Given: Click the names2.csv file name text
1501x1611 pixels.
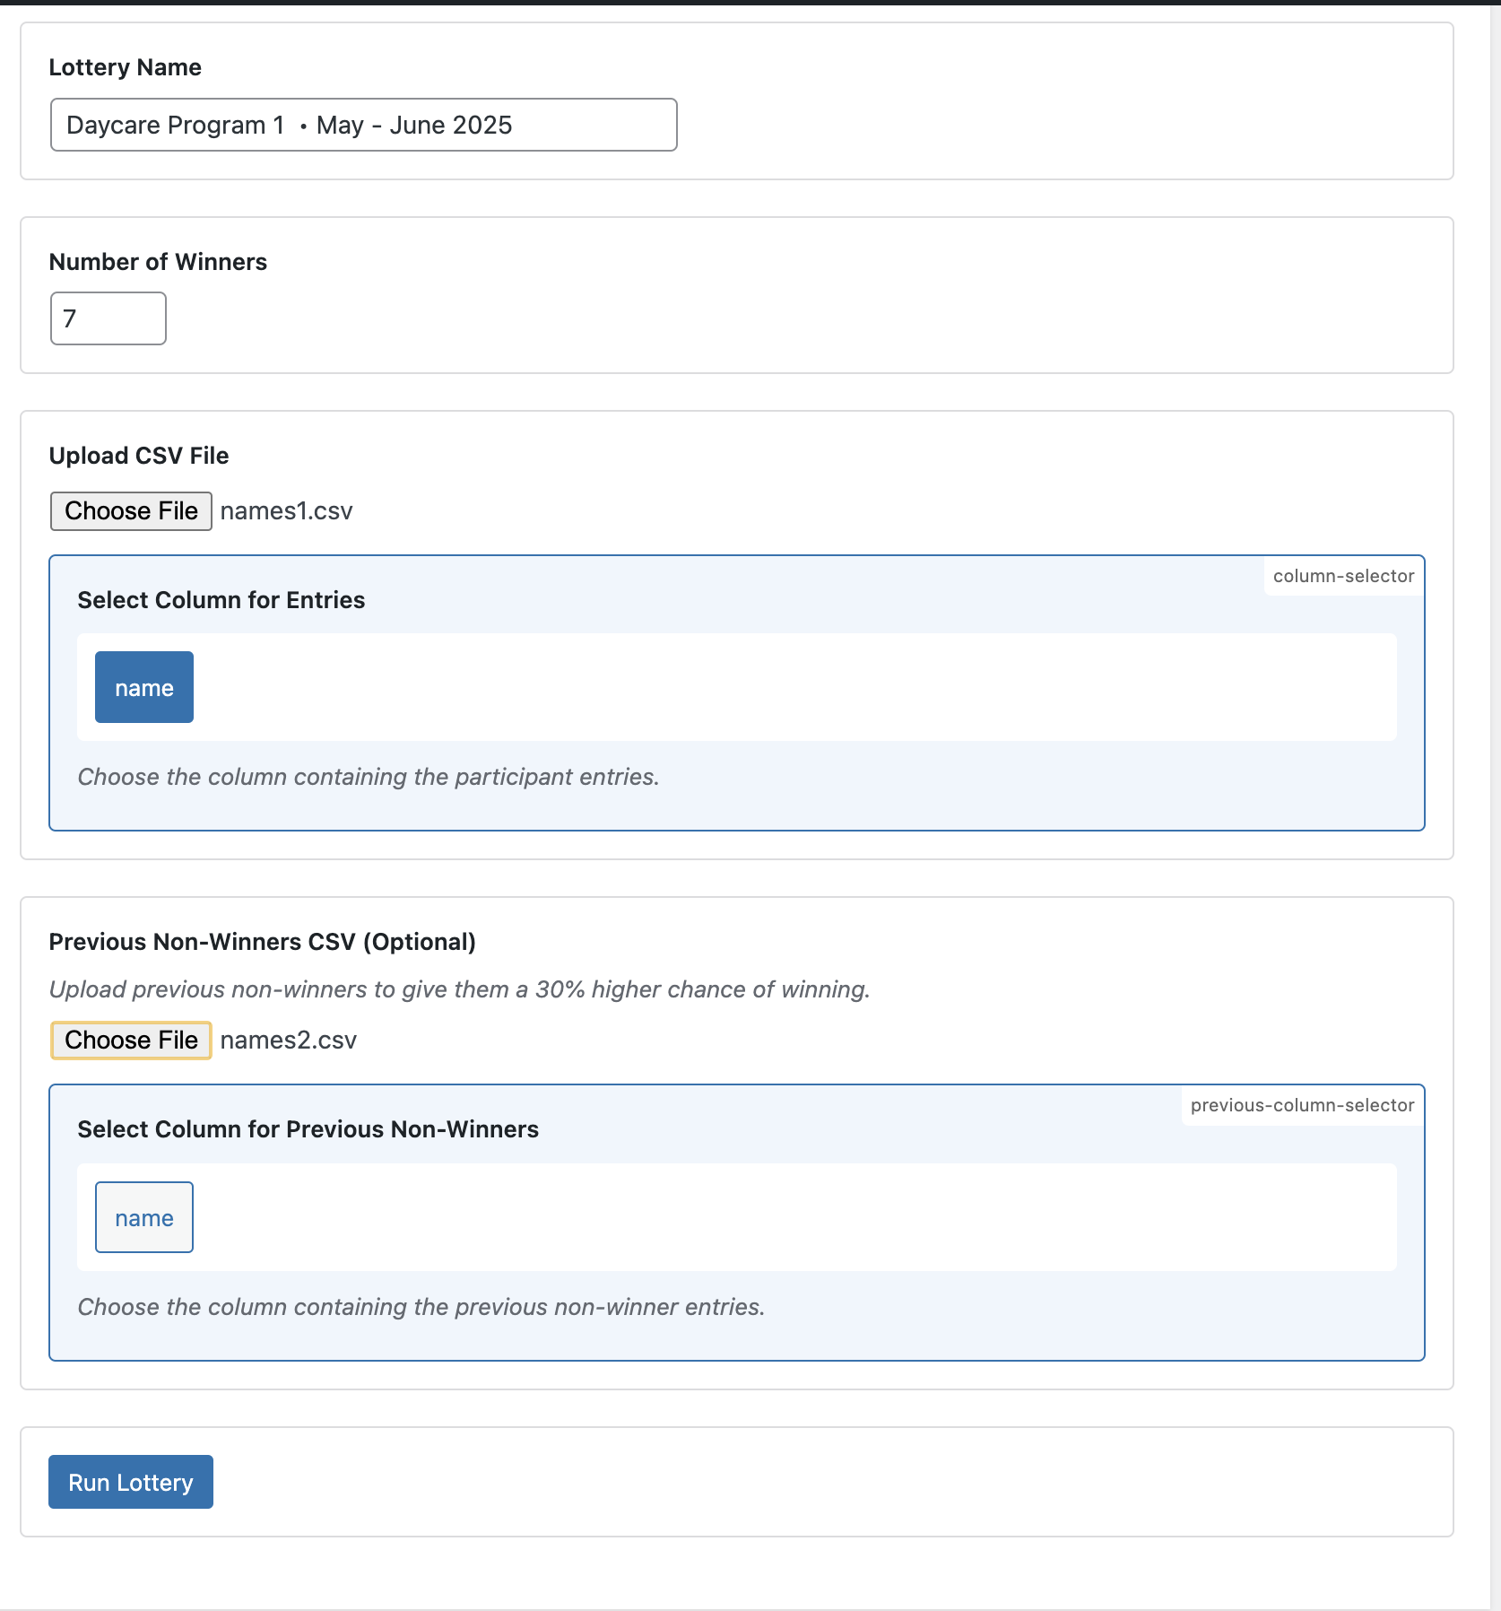Looking at the screenshot, I should click(288, 1041).
